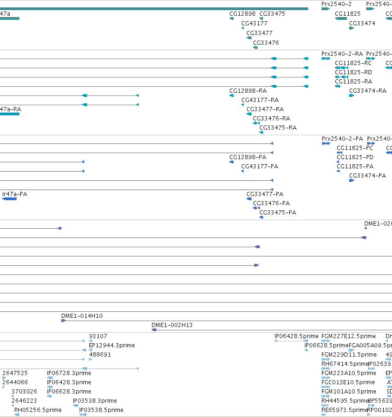Click the CG12898-RA transcript label
Image resolution: width=392 pixels, height=417 pixels.
tap(248, 91)
